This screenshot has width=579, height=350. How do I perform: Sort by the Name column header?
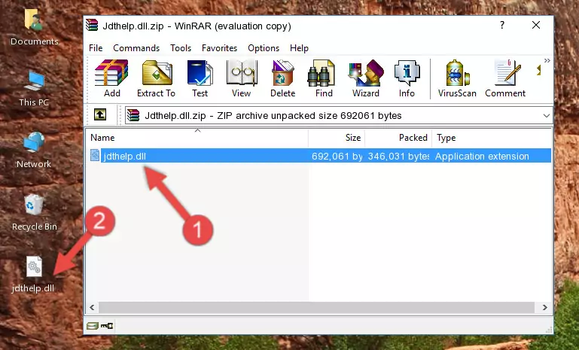(x=197, y=138)
